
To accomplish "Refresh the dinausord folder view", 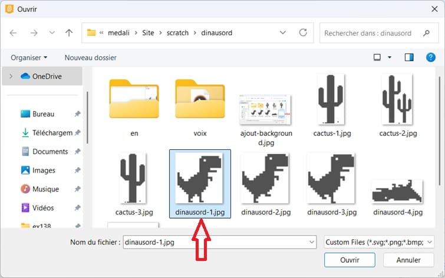I will pyautogui.click(x=303, y=32).
